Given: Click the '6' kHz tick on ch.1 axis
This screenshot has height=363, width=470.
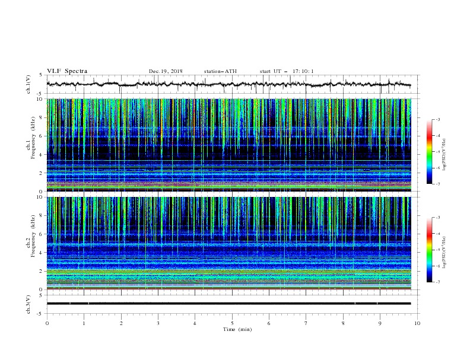Looking at the screenshot, I should pos(42,136).
